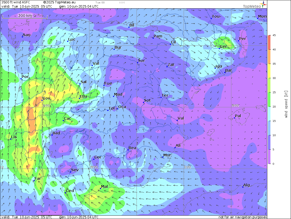291x219 pixels.
Task: Choose the "Per" city label
Action: (x=243, y=39)
